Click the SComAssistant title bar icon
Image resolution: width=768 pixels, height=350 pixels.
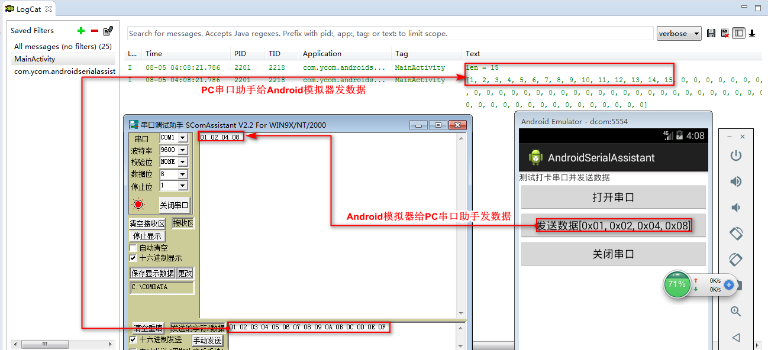point(134,125)
